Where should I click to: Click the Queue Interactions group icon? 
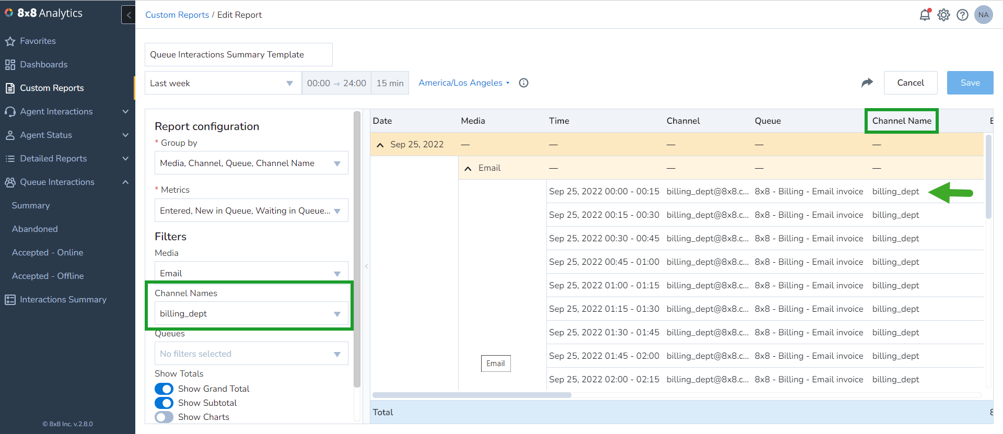tap(10, 182)
